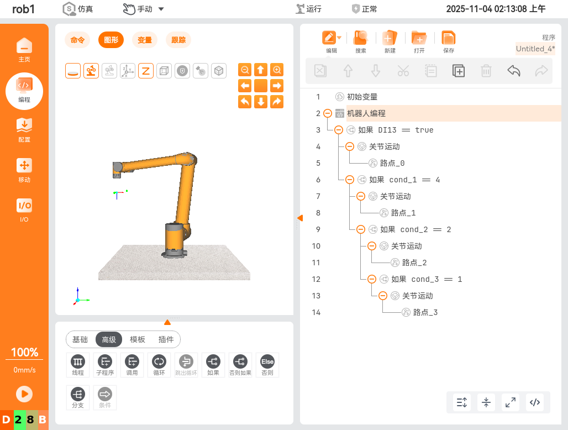Collapse the 机器人编程 tree node
Screen dimensions: 568x430
pos(328,113)
